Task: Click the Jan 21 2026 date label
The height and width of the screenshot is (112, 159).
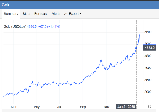Action: click(126, 106)
